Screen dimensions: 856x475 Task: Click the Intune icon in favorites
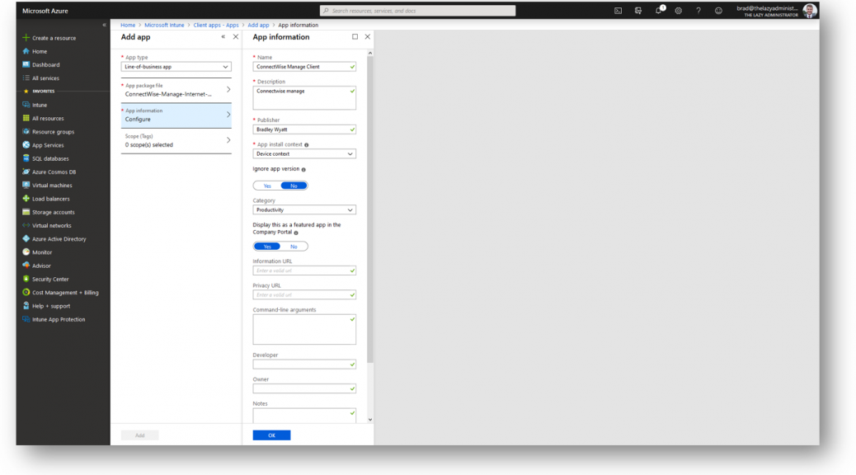coord(26,104)
